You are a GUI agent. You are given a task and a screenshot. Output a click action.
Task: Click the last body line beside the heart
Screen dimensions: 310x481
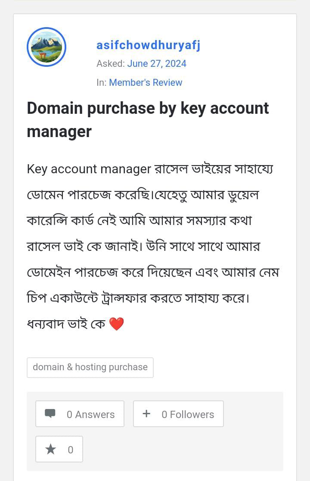(x=66, y=324)
